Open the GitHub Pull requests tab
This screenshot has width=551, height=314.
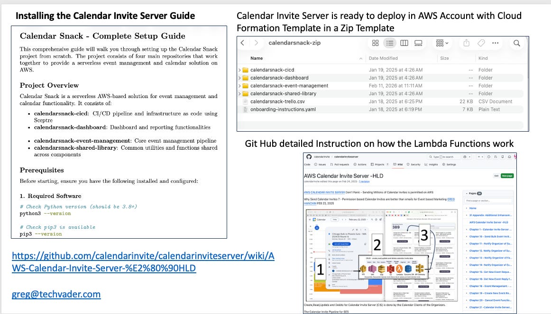coord(340,164)
